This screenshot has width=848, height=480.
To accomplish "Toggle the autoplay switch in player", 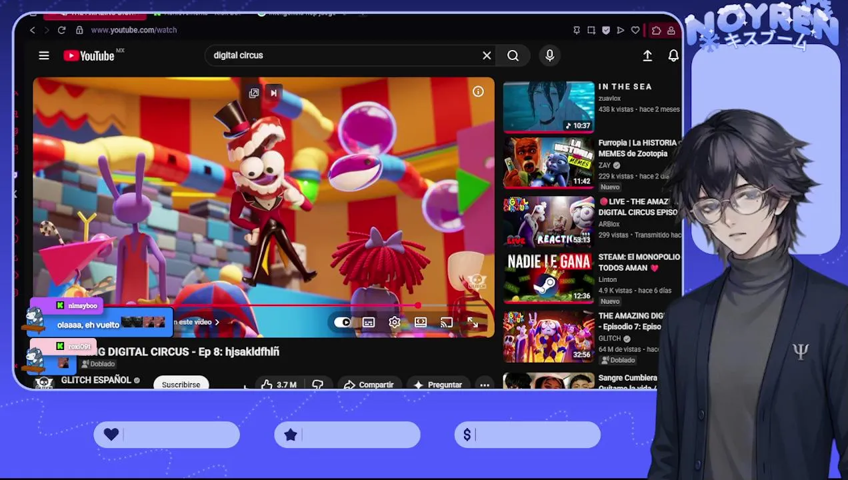I will [343, 323].
